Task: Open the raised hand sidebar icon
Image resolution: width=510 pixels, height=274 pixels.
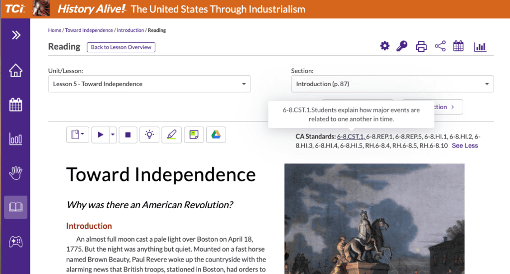Action: [x=15, y=173]
